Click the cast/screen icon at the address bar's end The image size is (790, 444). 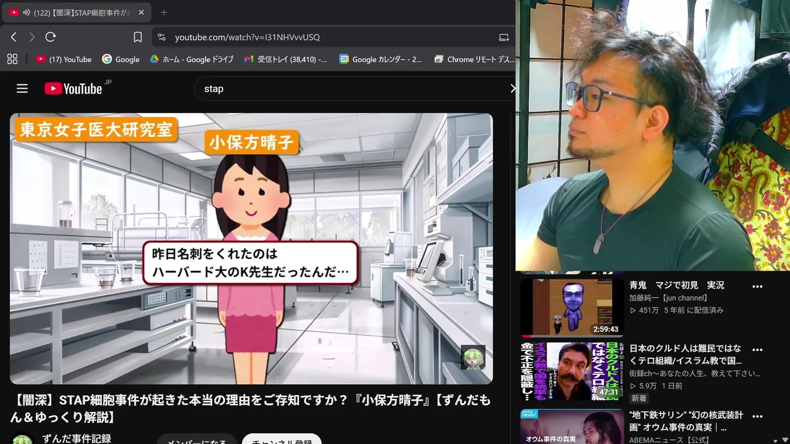[x=504, y=37]
